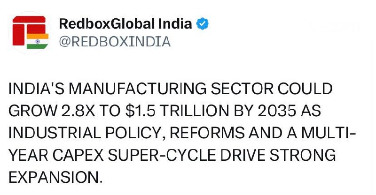Image resolution: width=376 pixels, height=195 pixels.
Task: Click the phrase SUPER-CYCLE in the tweet
Action: (x=162, y=155)
